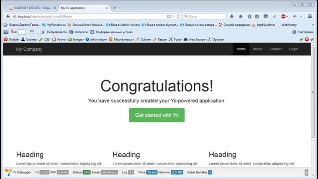
Task: Open the About page in navbar
Action: 257,49
